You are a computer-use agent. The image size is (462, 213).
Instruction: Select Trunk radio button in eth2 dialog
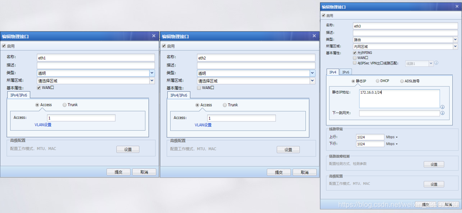(225, 105)
